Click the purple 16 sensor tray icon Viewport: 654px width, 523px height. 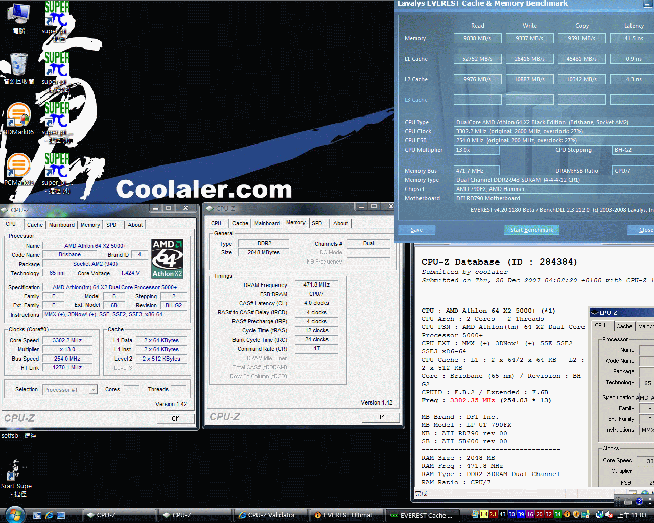pyautogui.click(x=530, y=515)
